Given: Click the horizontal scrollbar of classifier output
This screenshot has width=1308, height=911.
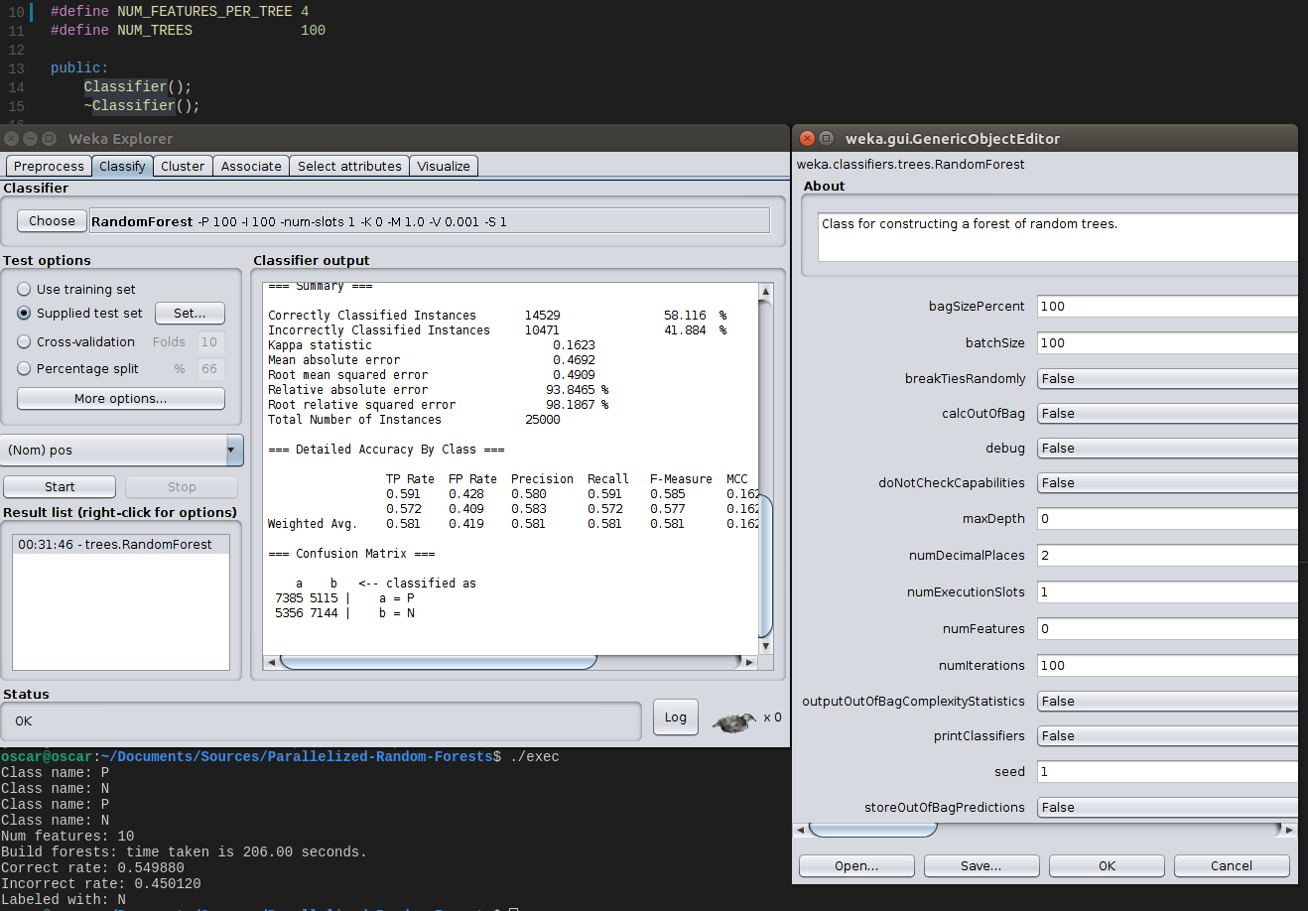Looking at the screenshot, I should (x=438, y=662).
